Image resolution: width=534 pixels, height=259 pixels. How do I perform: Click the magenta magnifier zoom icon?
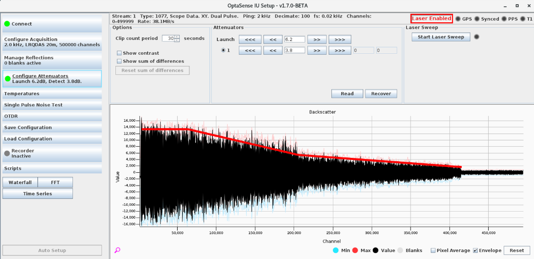click(117, 250)
